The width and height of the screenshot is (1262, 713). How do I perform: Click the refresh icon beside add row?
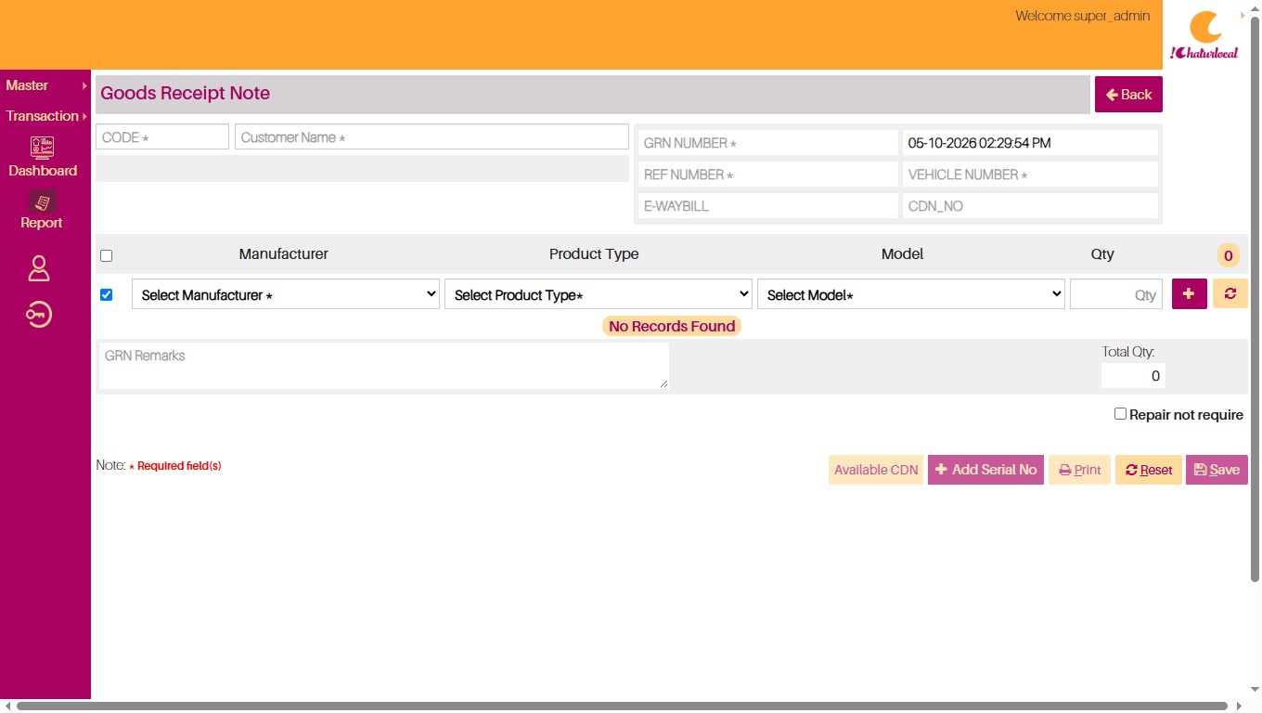coord(1230,293)
